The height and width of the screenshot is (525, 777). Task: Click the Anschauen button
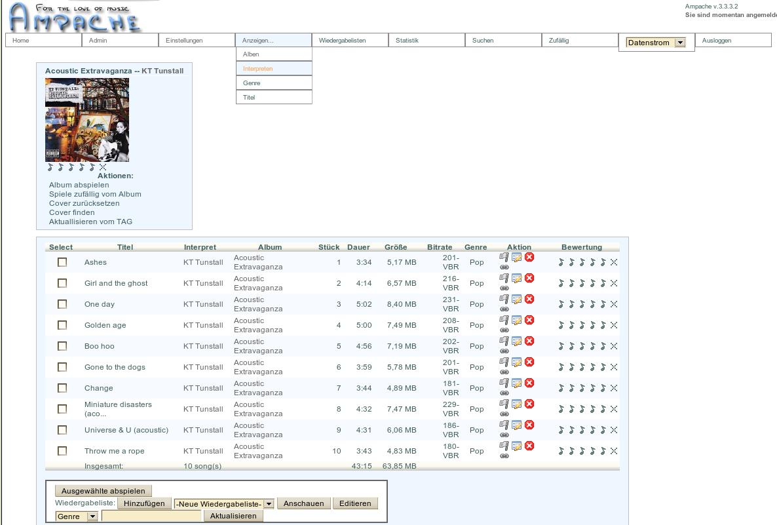[x=304, y=503]
